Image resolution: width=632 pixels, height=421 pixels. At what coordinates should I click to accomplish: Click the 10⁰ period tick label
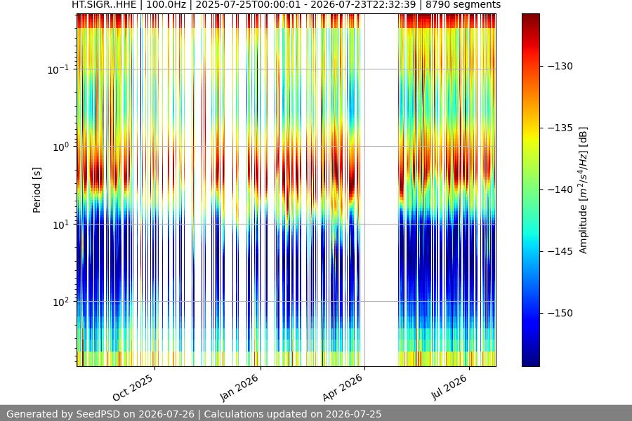[60, 147]
